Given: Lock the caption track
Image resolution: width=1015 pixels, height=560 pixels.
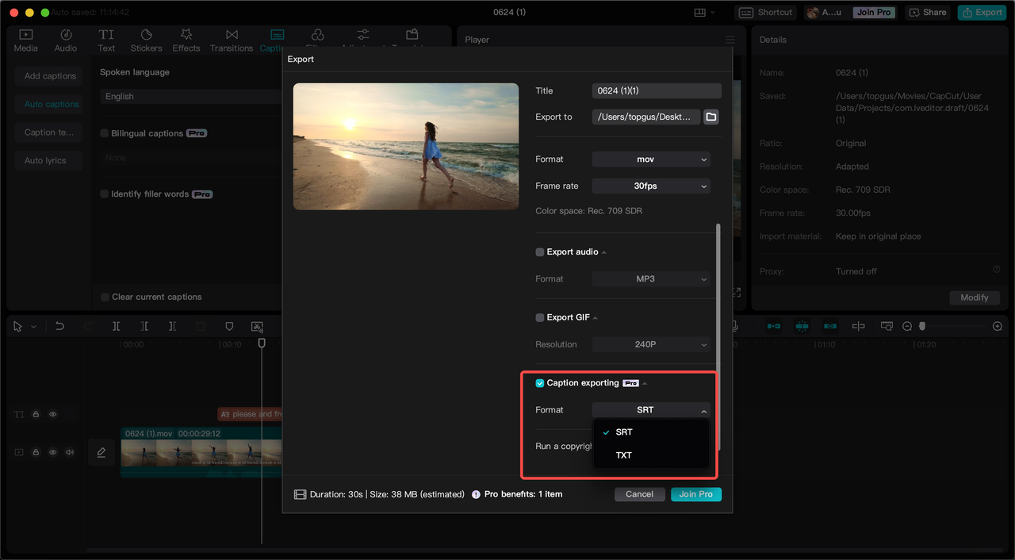Looking at the screenshot, I should 36,414.
